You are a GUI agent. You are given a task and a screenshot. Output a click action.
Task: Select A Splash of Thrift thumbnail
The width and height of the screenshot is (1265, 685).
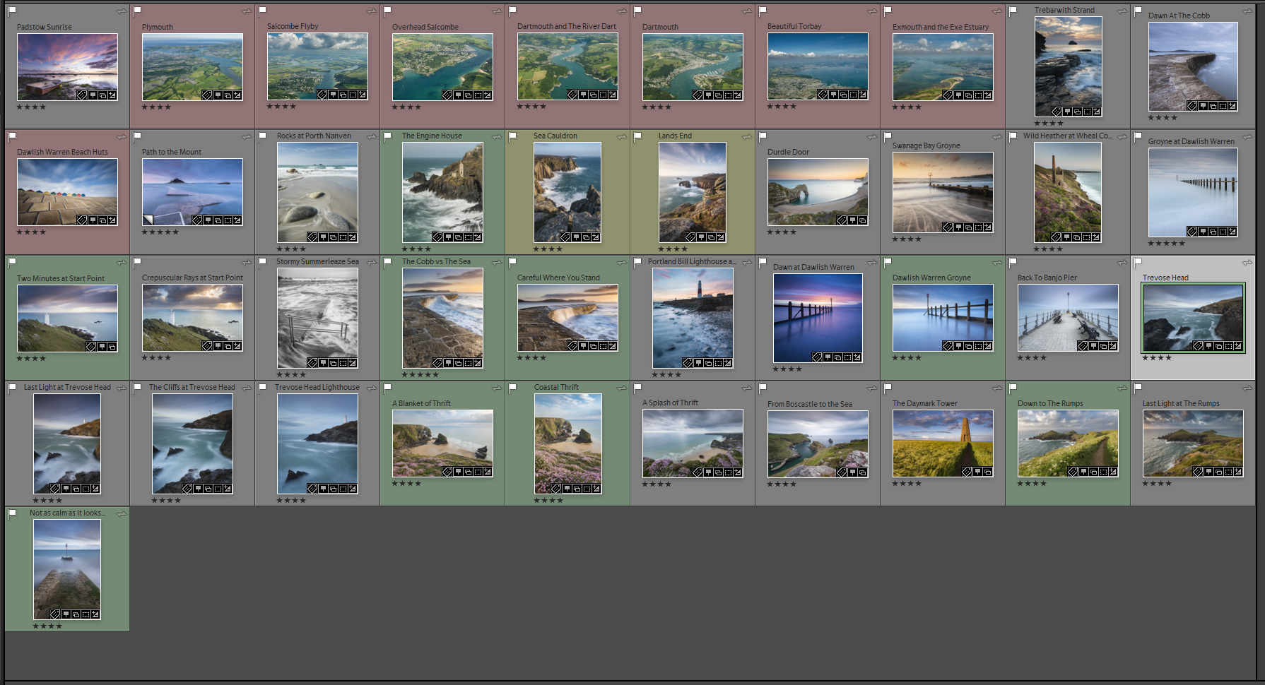pos(693,443)
